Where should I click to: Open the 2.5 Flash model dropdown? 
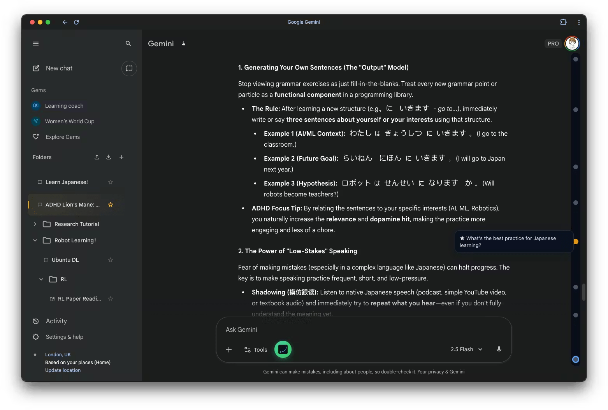coord(466,349)
